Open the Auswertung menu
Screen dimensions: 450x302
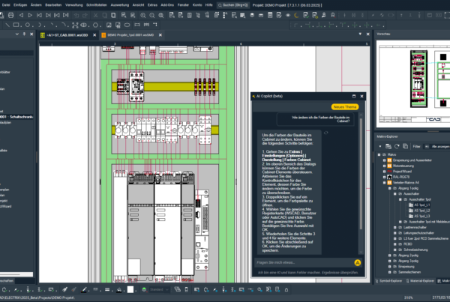click(119, 4)
